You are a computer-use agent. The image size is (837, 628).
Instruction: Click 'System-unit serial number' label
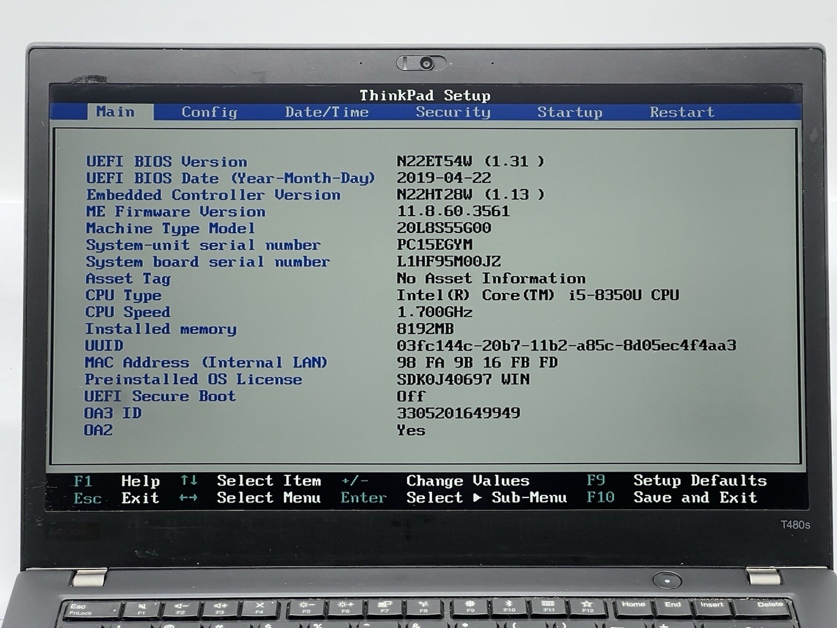(203, 245)
